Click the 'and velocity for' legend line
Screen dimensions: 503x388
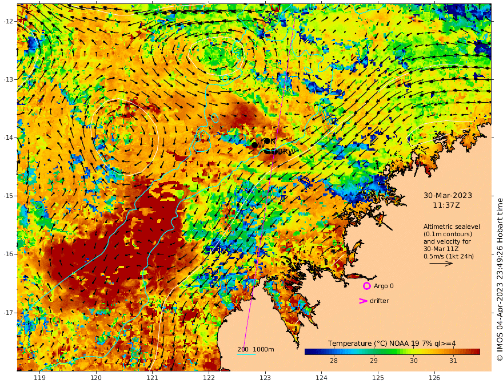point(447,241)
